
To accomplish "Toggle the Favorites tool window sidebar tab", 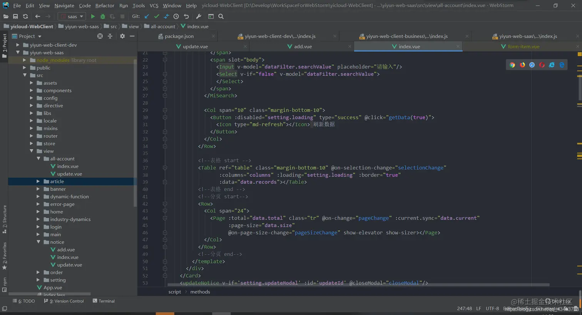I will pyautogui.click(x=4, y=255).
